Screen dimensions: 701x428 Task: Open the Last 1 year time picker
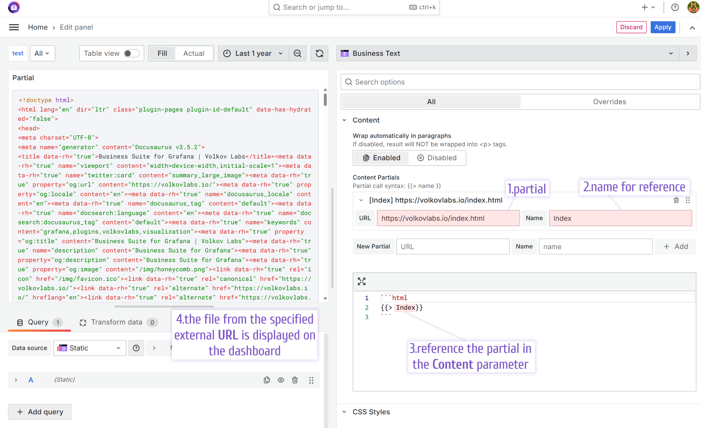(253, 53)
